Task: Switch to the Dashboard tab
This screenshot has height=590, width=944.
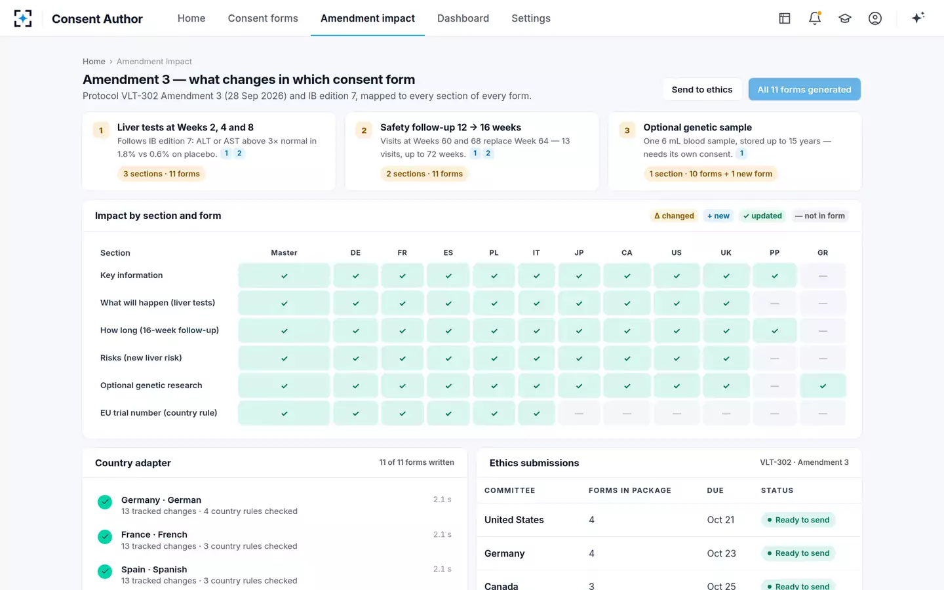Action: tap(463, 18)
